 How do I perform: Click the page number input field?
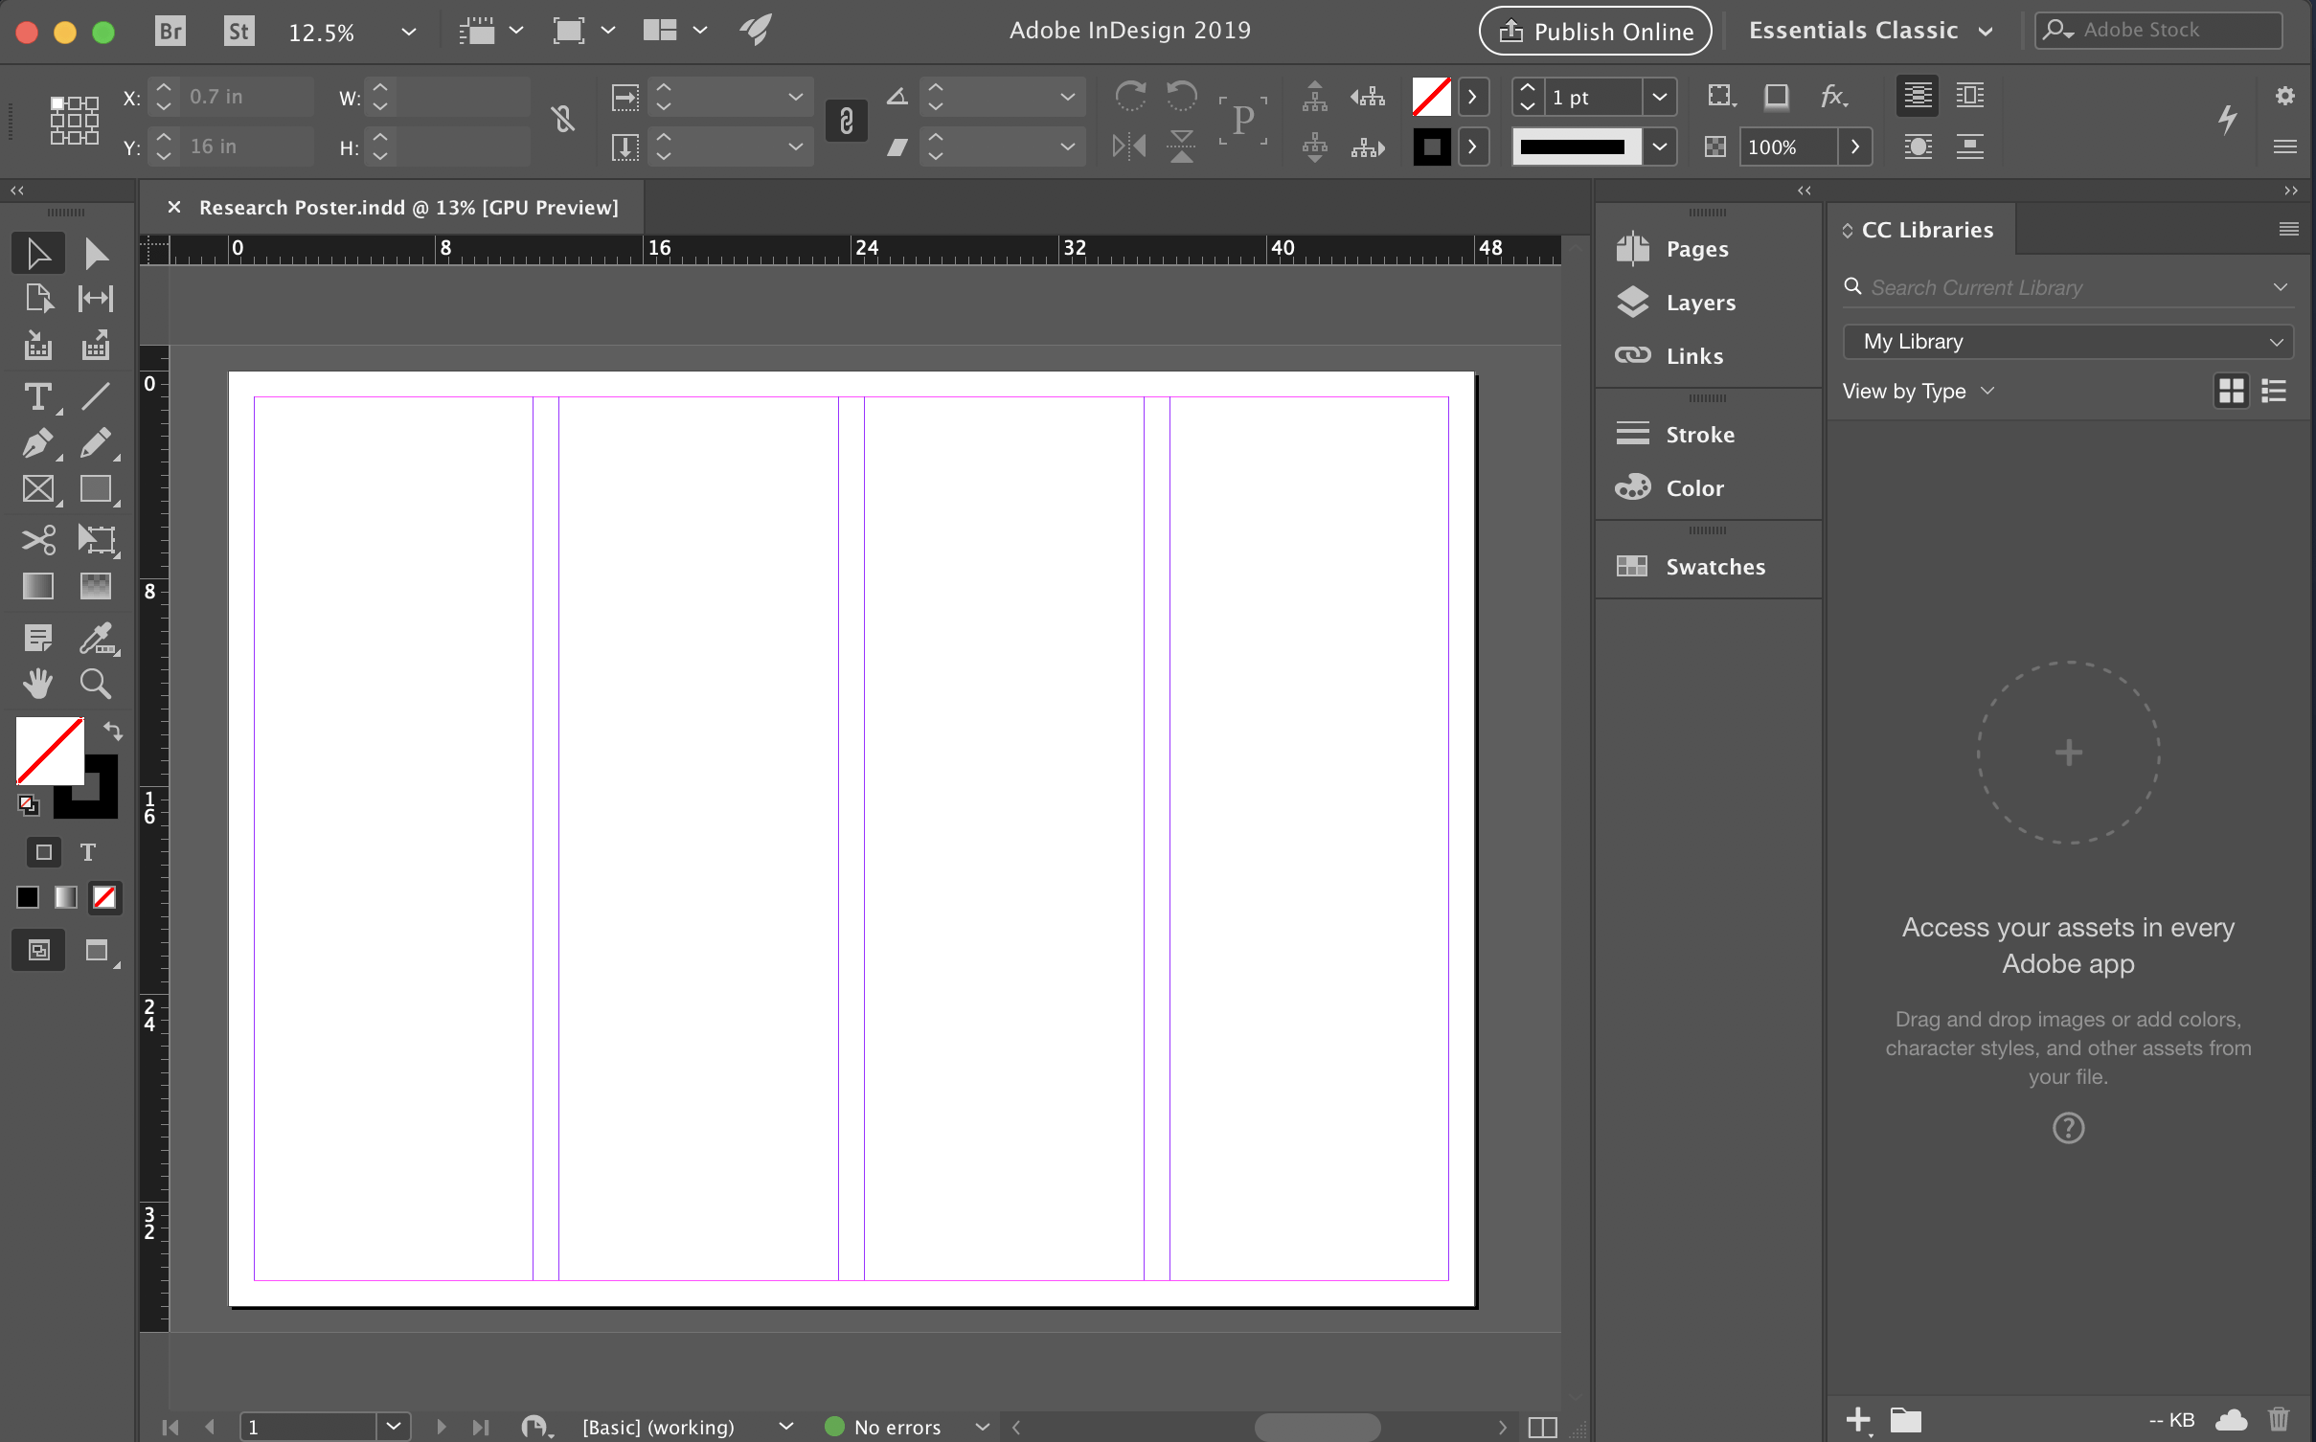click(x=308, y=1426)
